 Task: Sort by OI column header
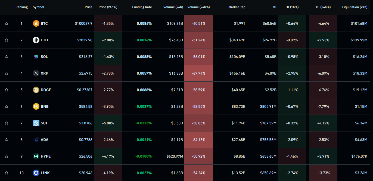(275, 7)
